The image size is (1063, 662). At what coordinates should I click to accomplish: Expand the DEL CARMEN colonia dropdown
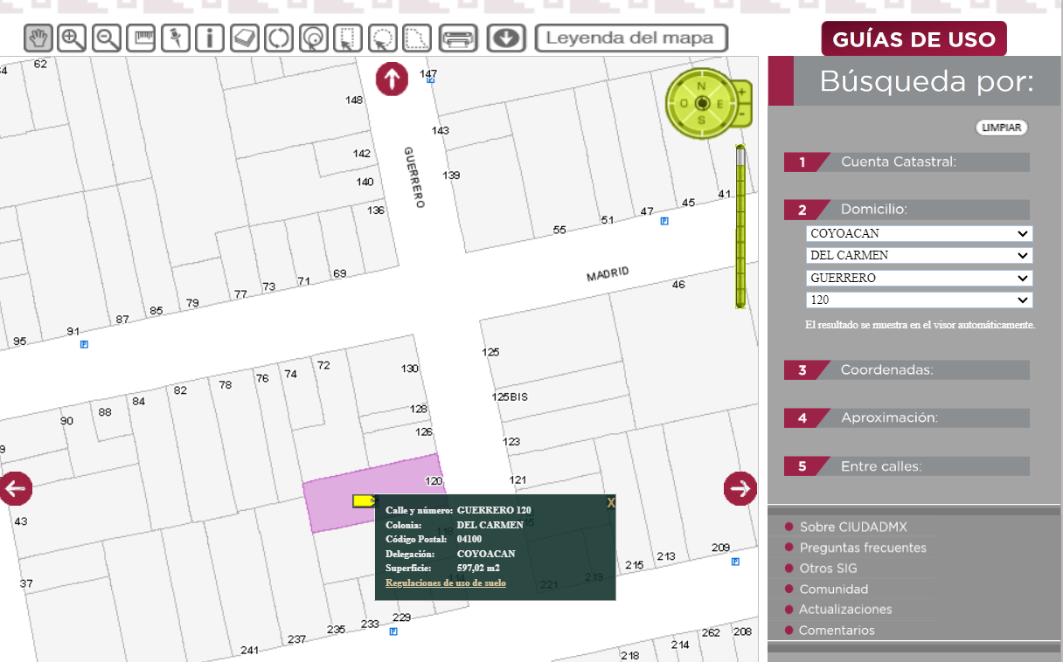coord(919,256)
